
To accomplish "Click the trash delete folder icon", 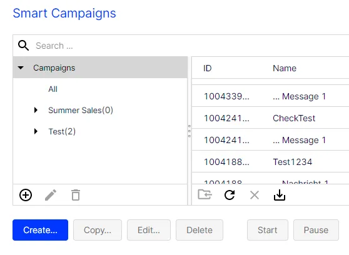I will click(76, 195).
